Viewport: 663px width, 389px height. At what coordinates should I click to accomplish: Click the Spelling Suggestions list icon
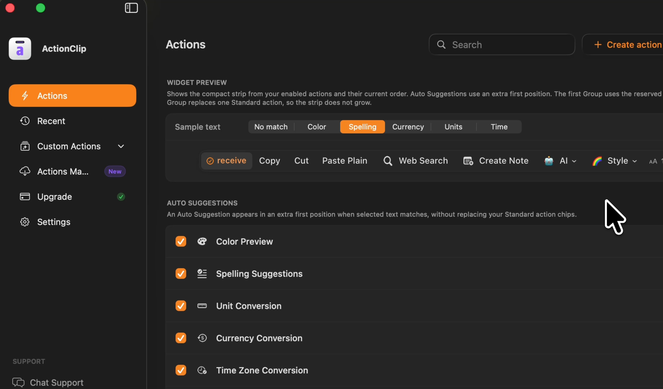[202, 274]
